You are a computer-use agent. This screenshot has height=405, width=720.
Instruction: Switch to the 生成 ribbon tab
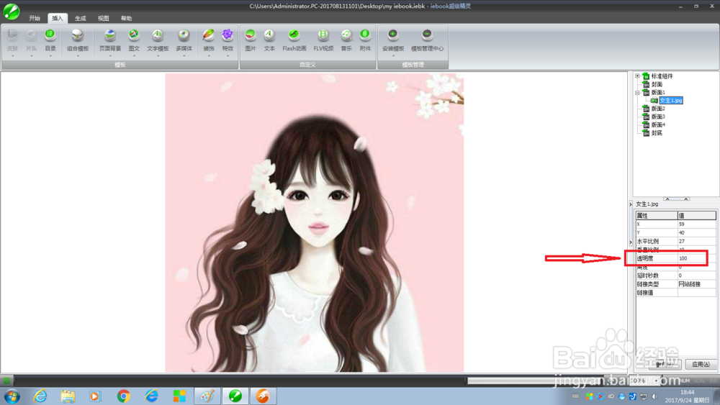pyautogui.click(x=81, y=19)
